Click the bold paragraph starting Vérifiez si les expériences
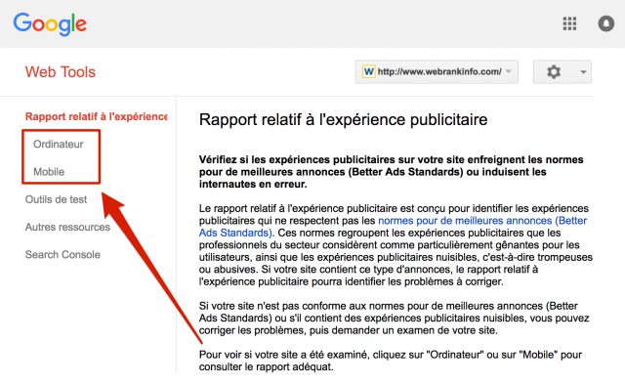Image resolution: width=625 pixels, height=385 pixels. [391, 172]
